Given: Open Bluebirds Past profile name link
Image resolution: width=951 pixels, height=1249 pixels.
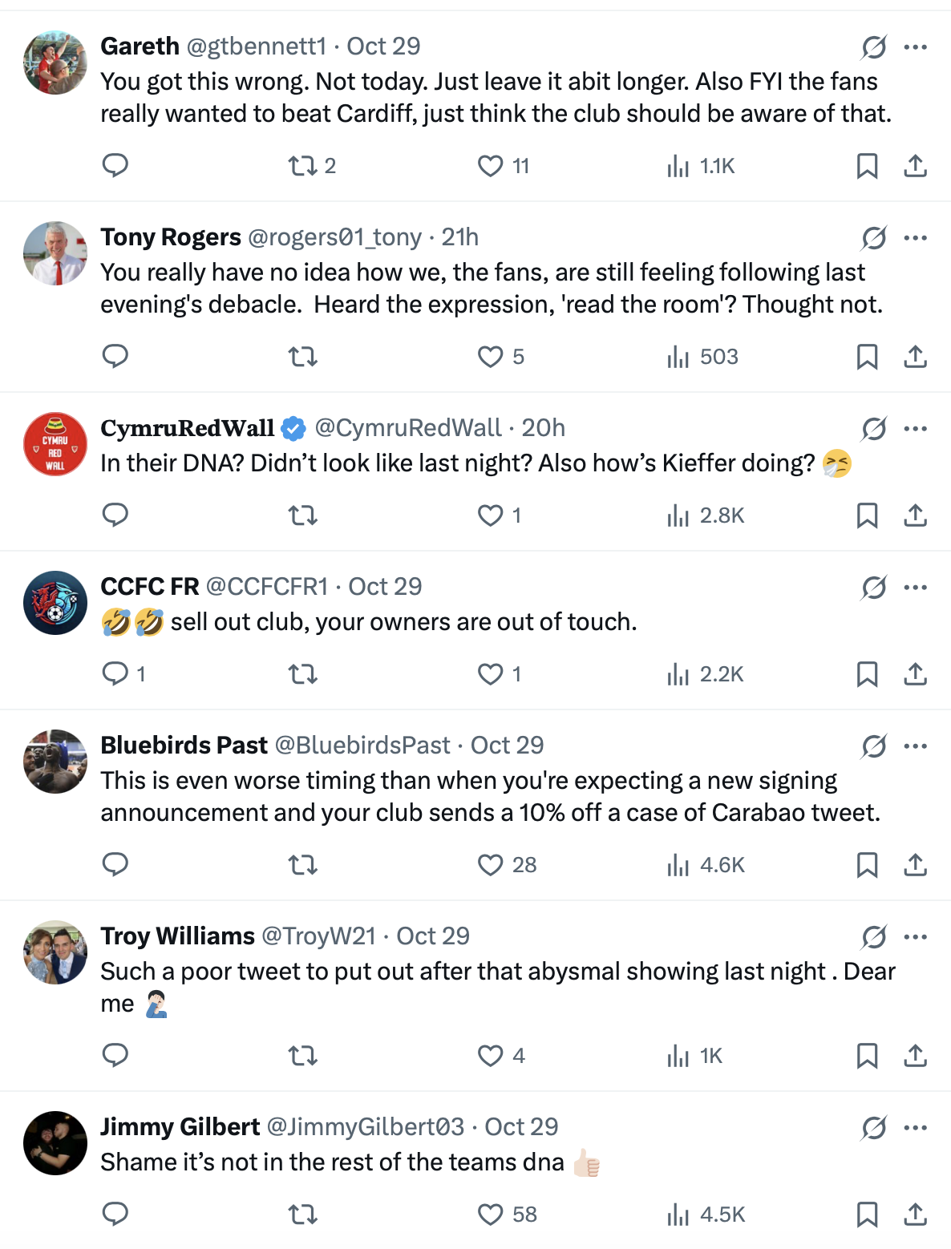Looking at the screenshot, I should point(184,746).
